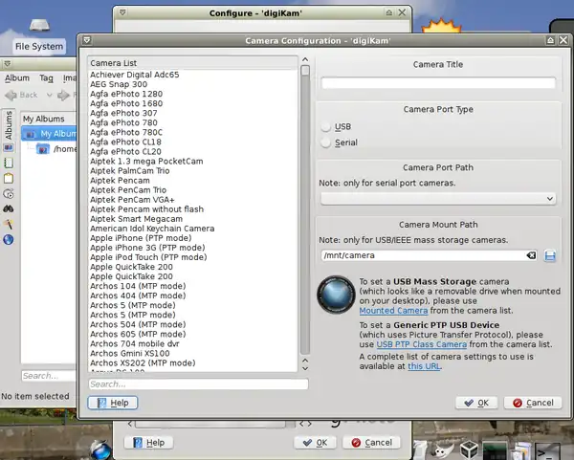Open the Tag menu
Viewport: 574px width, 460px height.
47,78
